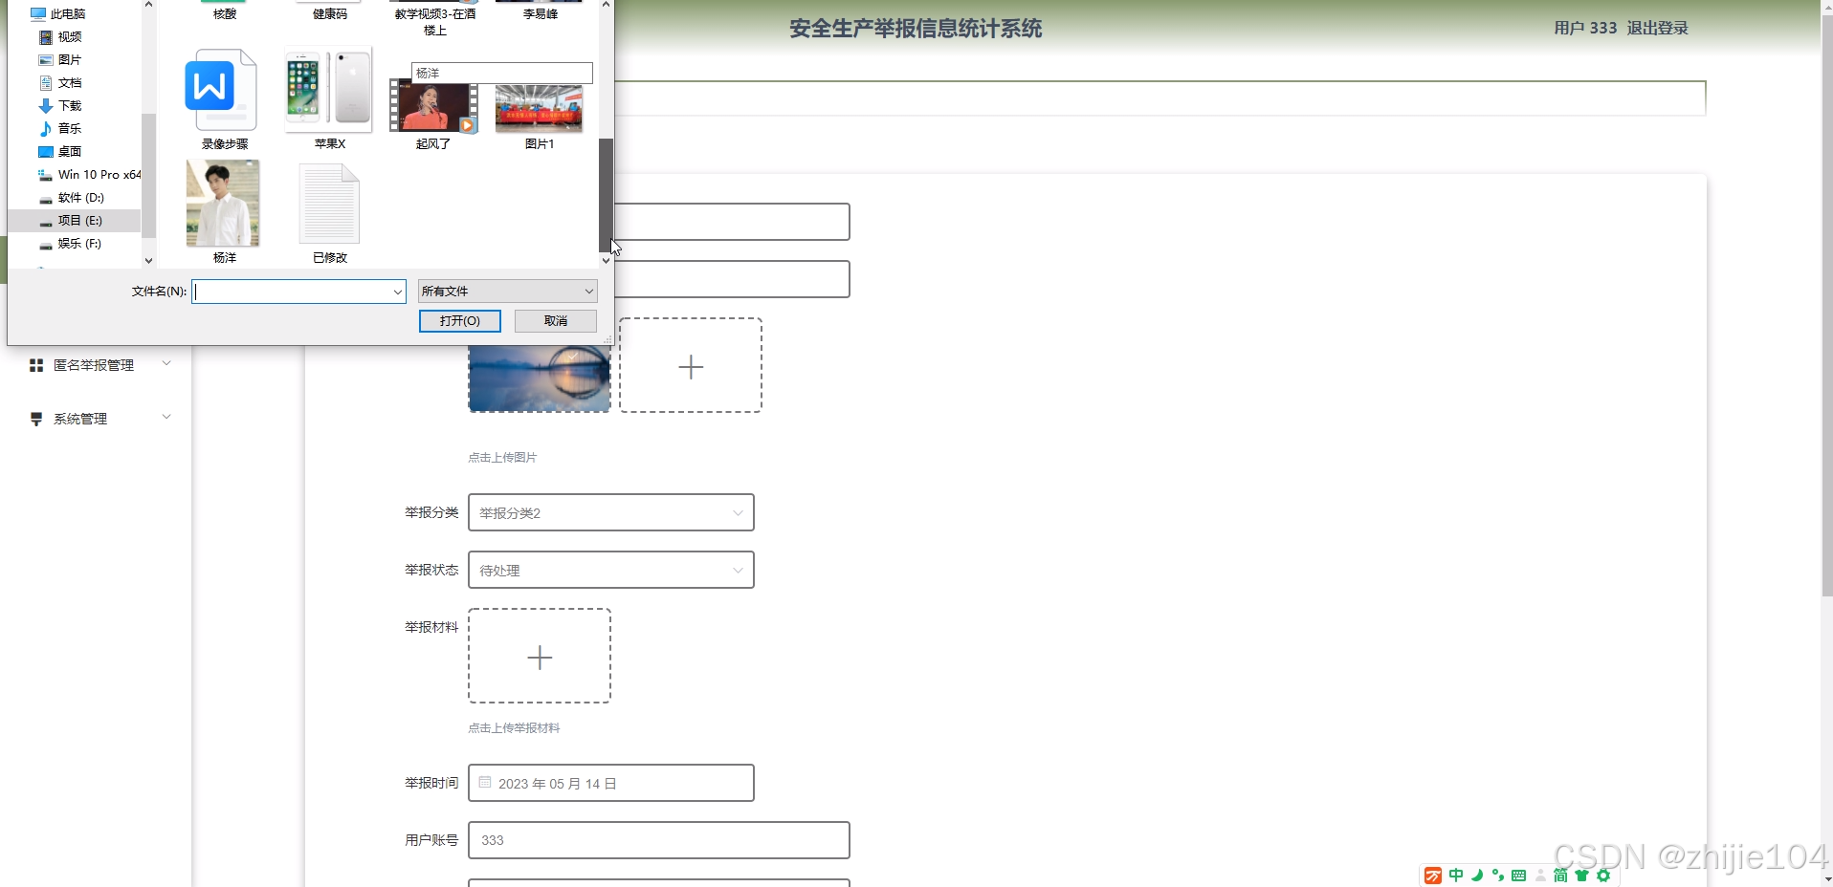This screenshot has width=1833, height=887.
Task: Click the 匿名举报管理 grid icon
Action: pos(36,365)
